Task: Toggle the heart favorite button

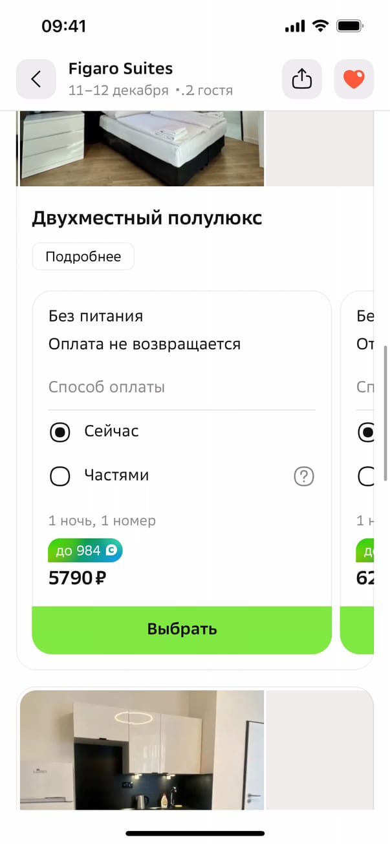Action: point(354,79)
